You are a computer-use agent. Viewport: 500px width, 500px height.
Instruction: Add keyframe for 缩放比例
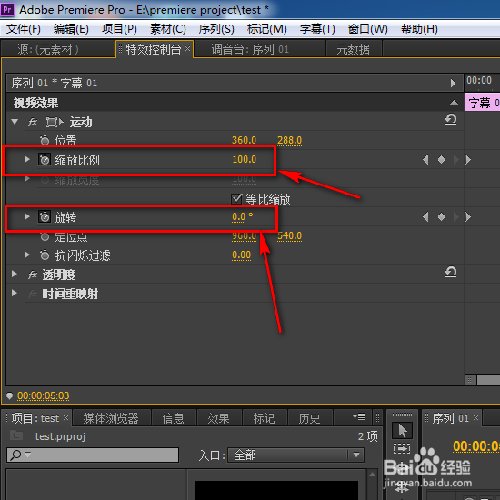pos(441,159)
